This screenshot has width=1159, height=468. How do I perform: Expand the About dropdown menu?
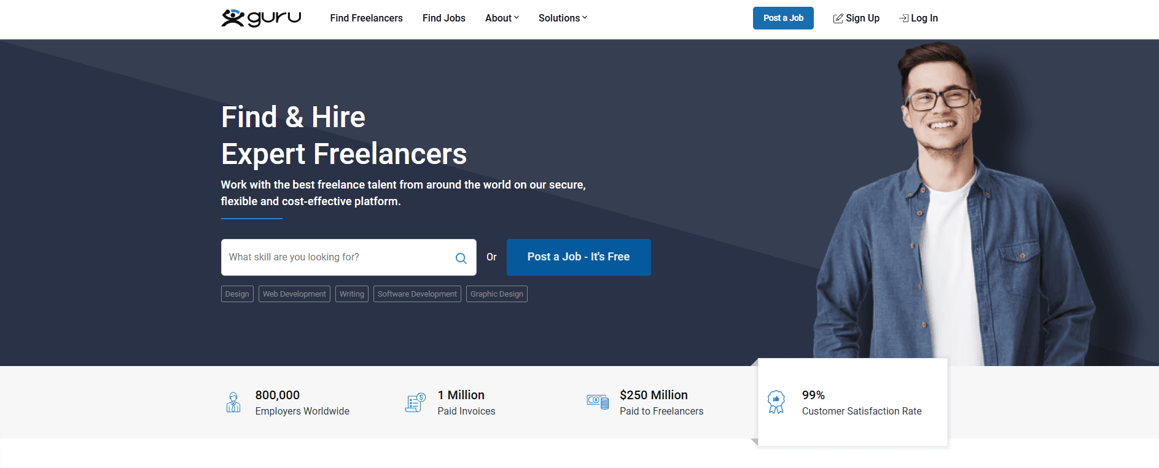[502, 18]
